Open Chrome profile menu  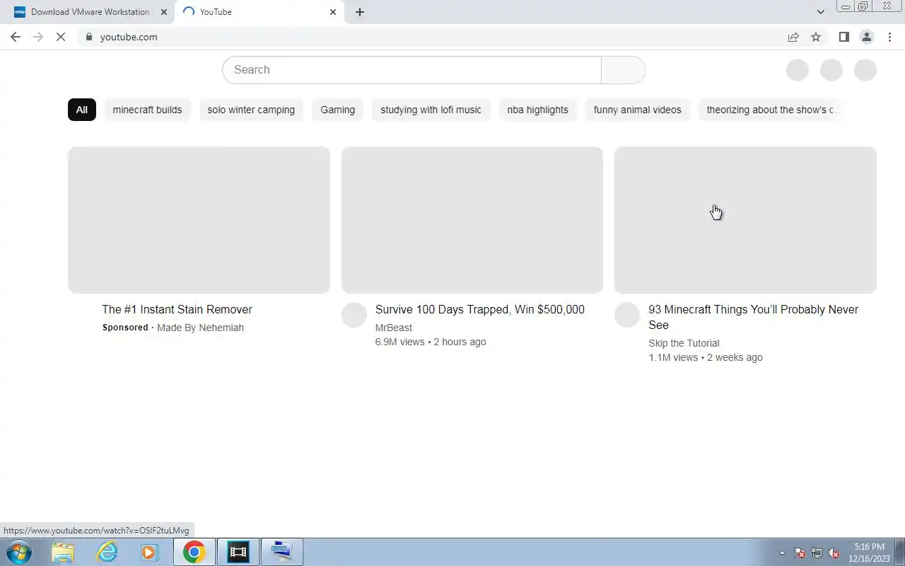click(866, 37)
